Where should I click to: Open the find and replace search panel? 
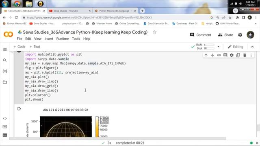point(5,60)
